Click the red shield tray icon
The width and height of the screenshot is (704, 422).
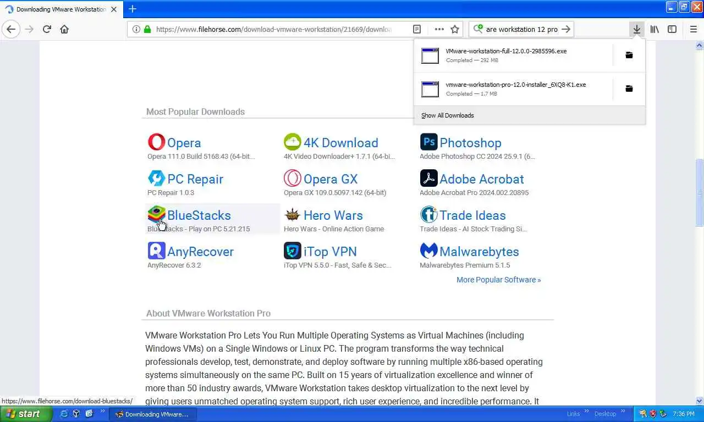coord(653,414)
